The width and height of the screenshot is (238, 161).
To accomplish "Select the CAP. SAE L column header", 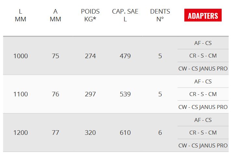I will pos(125,15).
